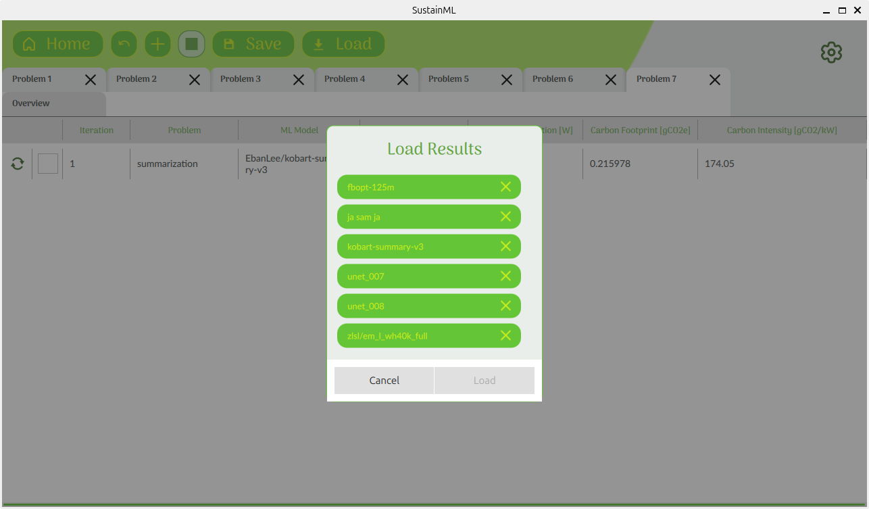Remove zlsl/em_l_wh40k_full entry with X
This screenshot has height=509, width=869.
point(505,336)
